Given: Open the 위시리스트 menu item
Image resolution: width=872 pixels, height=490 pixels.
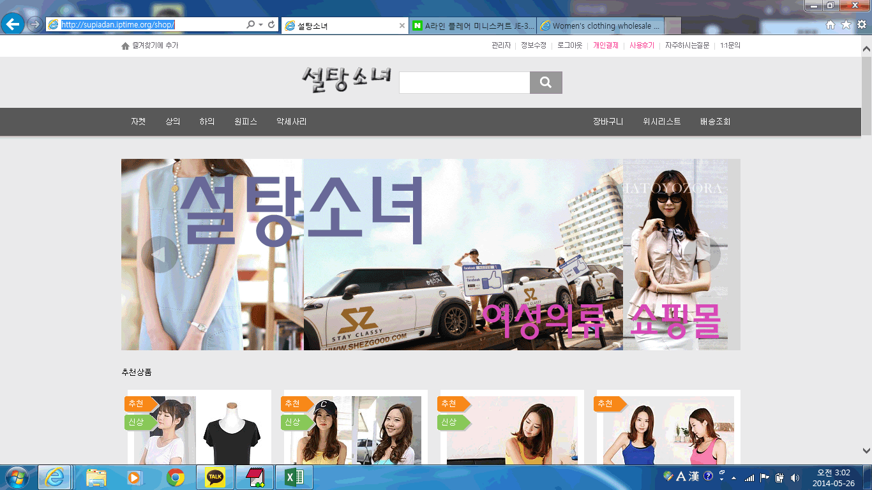Looking at the screenshot, I should 662,121.
